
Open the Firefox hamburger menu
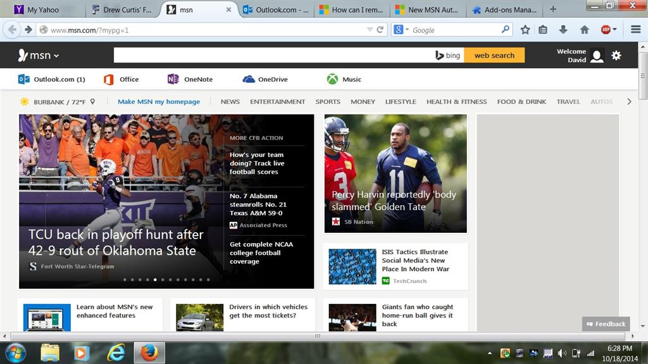(x=635, y=30)
